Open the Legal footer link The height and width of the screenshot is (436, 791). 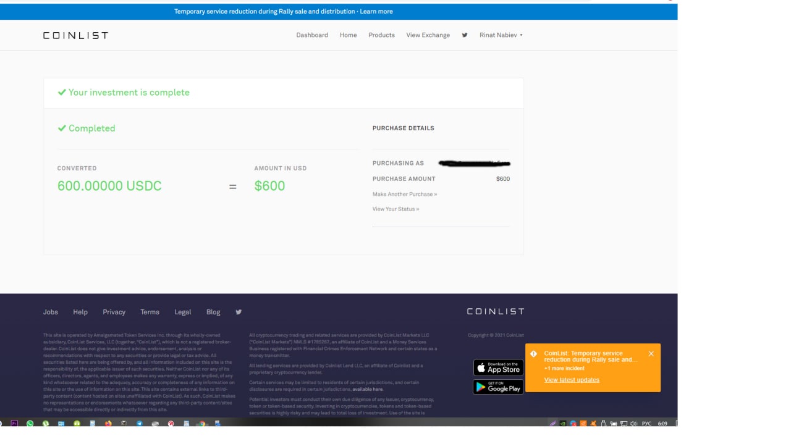(x=183, y=312)
